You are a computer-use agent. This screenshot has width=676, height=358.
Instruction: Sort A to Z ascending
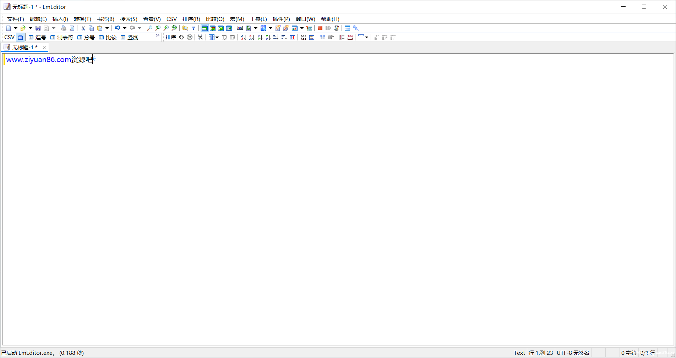click(244, 37)
